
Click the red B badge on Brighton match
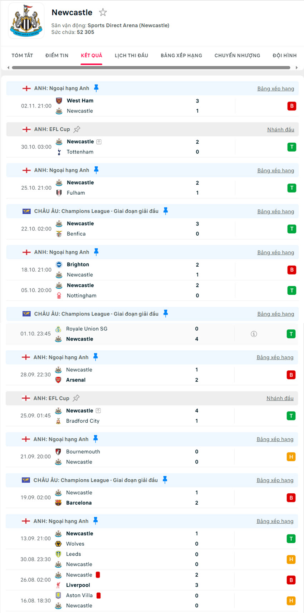(292, 270)
